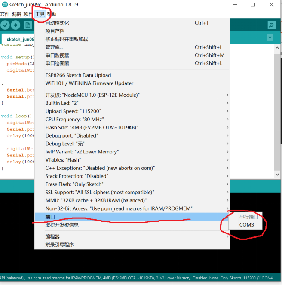Maximize the Arduino window
The image size is (282, 285).
(x=253, y=5)
